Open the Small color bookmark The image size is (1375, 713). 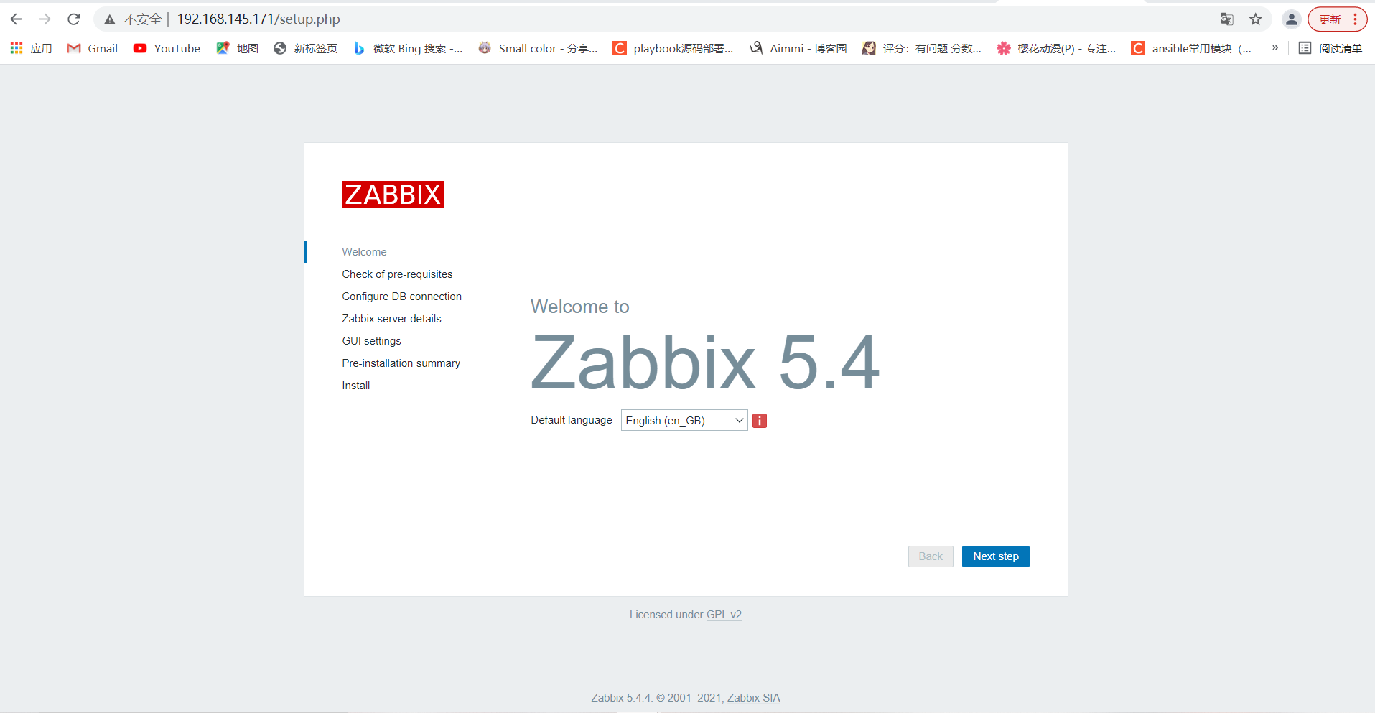538,48
